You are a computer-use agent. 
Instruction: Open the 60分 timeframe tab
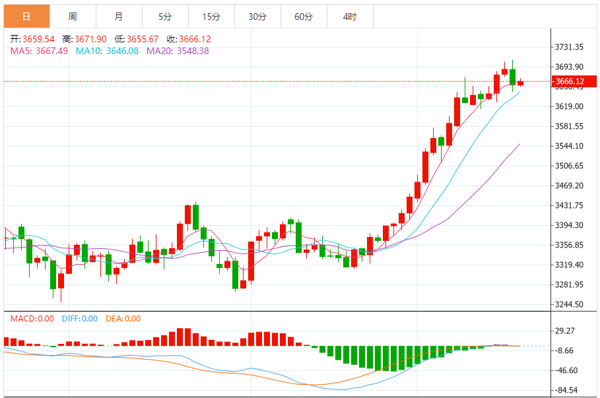(x=304, y=17)
